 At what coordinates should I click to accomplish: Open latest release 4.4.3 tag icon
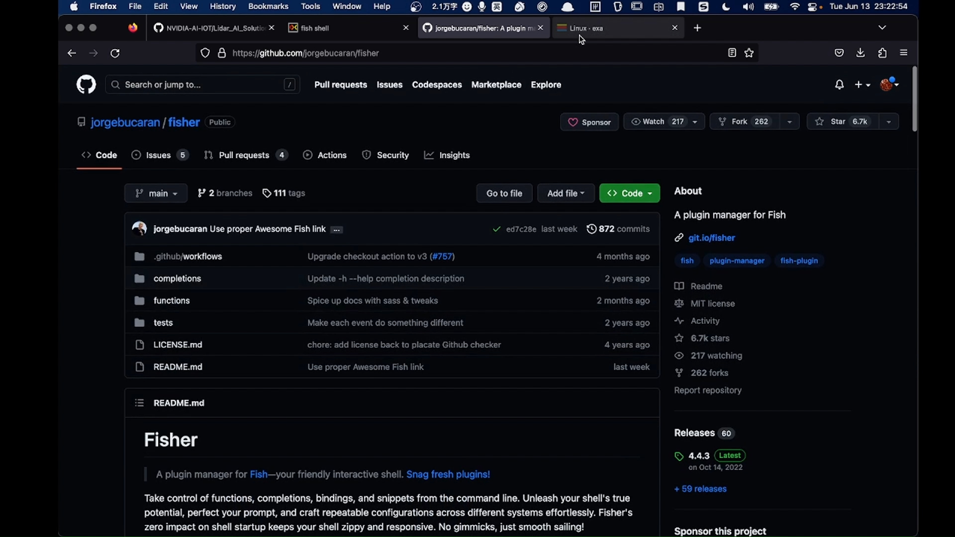point(679,456)
